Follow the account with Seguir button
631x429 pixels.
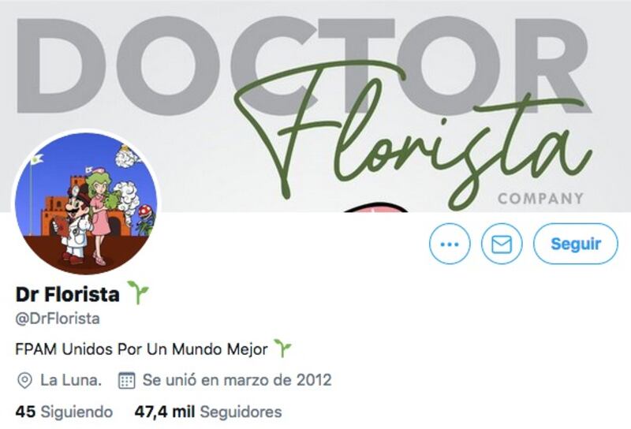tap(576, 244)
